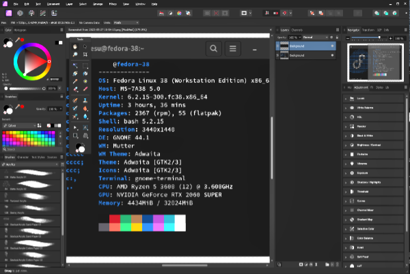Open the Navigator zoom percentage dropdown
410x274 pixels.
click(399, 38)
